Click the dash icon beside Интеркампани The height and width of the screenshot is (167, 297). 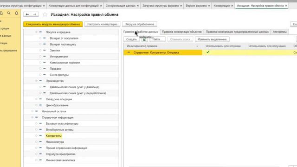pos(45,57)
